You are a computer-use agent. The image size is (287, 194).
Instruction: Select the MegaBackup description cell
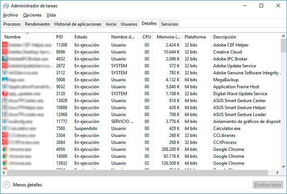[226, 80]
